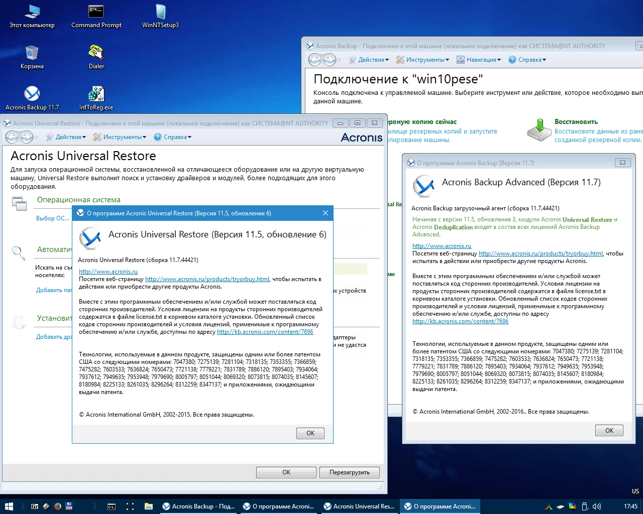643x514 pixels.
Task: Switch to the Acronis Universal Res... taskbar window
Action: tap(360, 506)
